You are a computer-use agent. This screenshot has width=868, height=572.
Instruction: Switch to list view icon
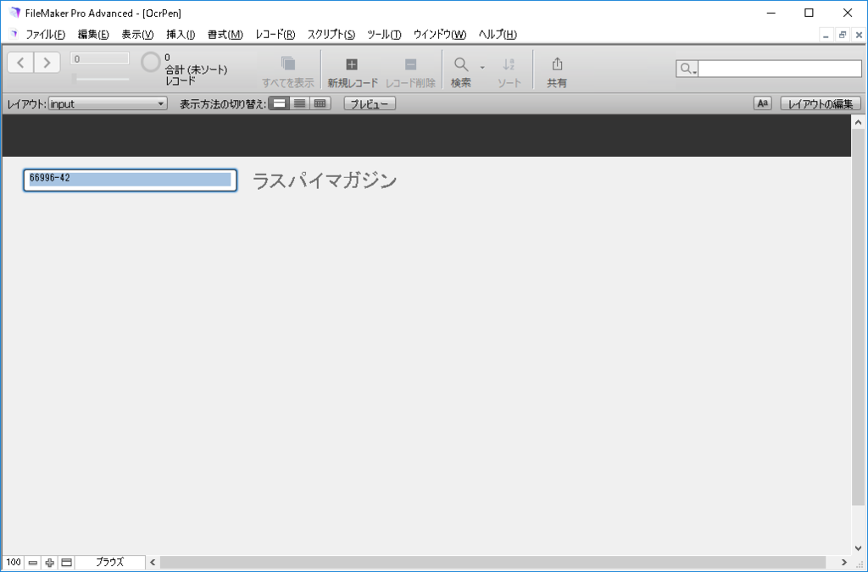tap(299, 103)
